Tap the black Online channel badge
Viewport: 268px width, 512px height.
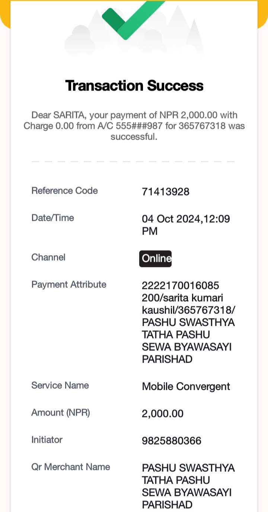point(155,258)
